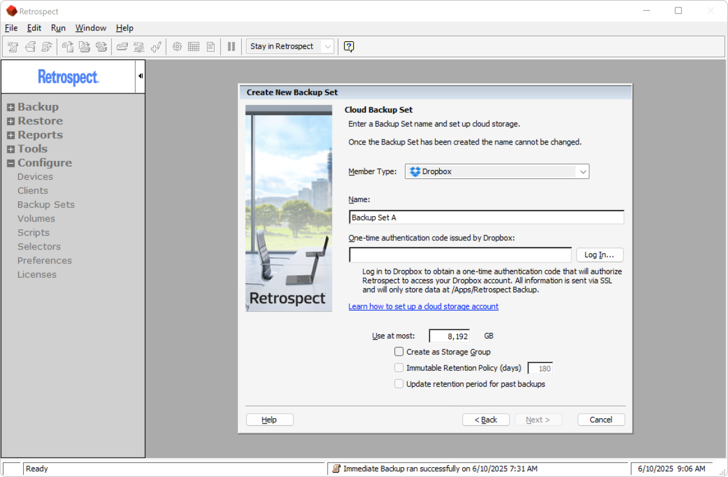This screenshot has height=477, width=728.
Task: Open the Run menu
Action: click(x=58, y=28)
